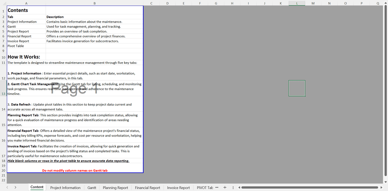
Task: Open the Planning Report sheet tab
Action: 115,188
